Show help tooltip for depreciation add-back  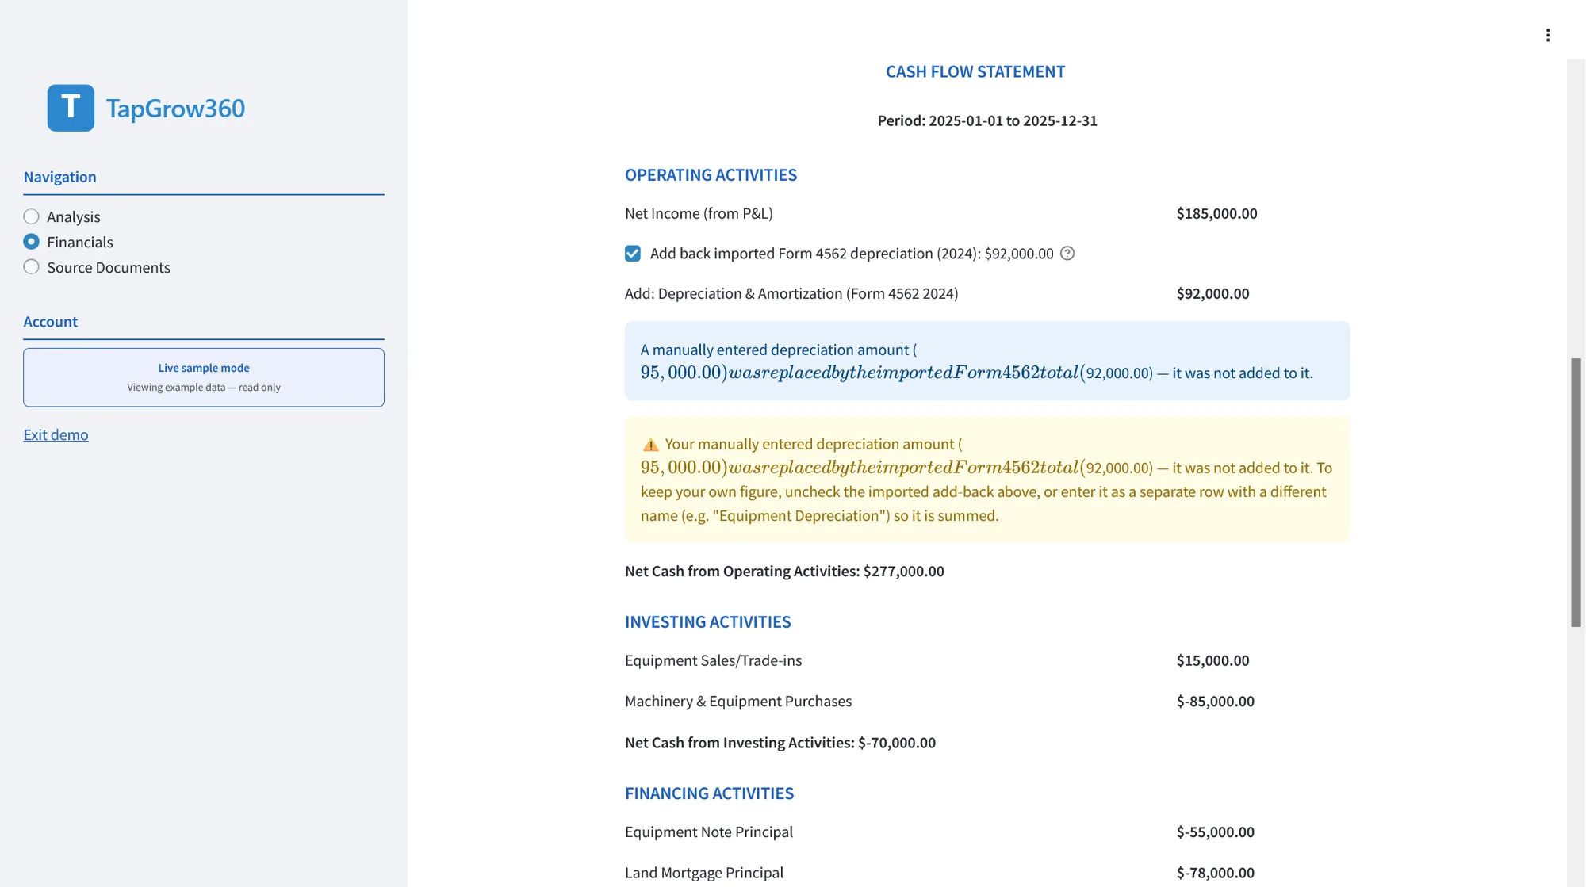click(x=1067, y=254)
